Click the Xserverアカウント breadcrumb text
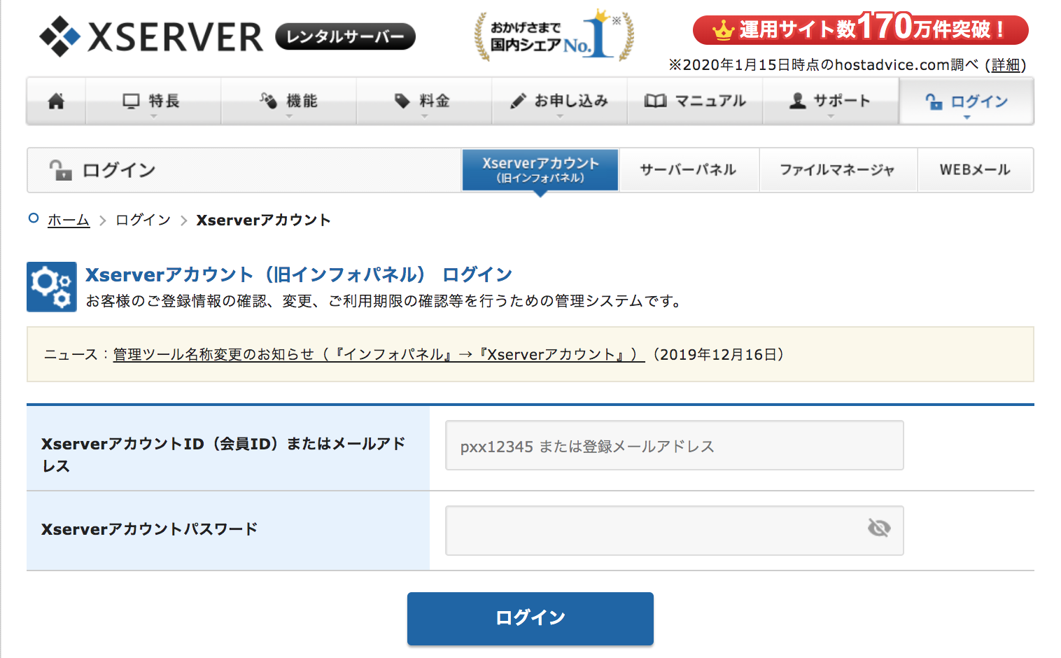Screen dimensions: 1061x658 (x=263, y=220)
